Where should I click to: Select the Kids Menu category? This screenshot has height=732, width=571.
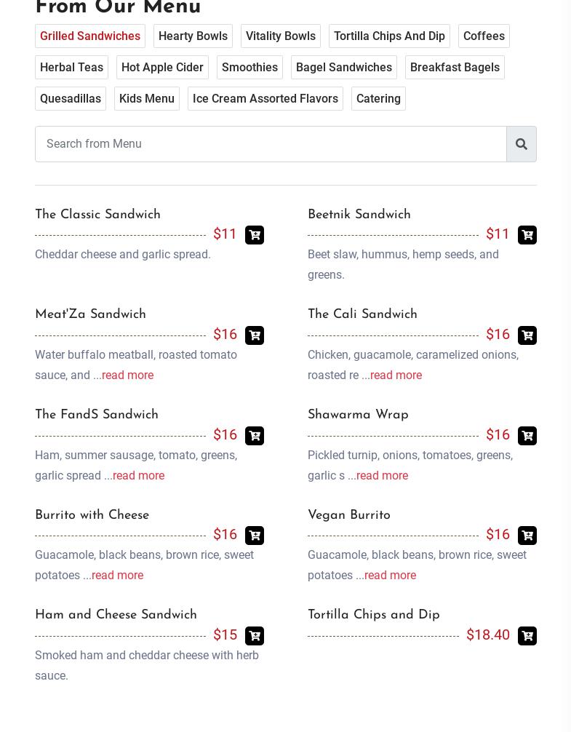click(x=147, y=98)
